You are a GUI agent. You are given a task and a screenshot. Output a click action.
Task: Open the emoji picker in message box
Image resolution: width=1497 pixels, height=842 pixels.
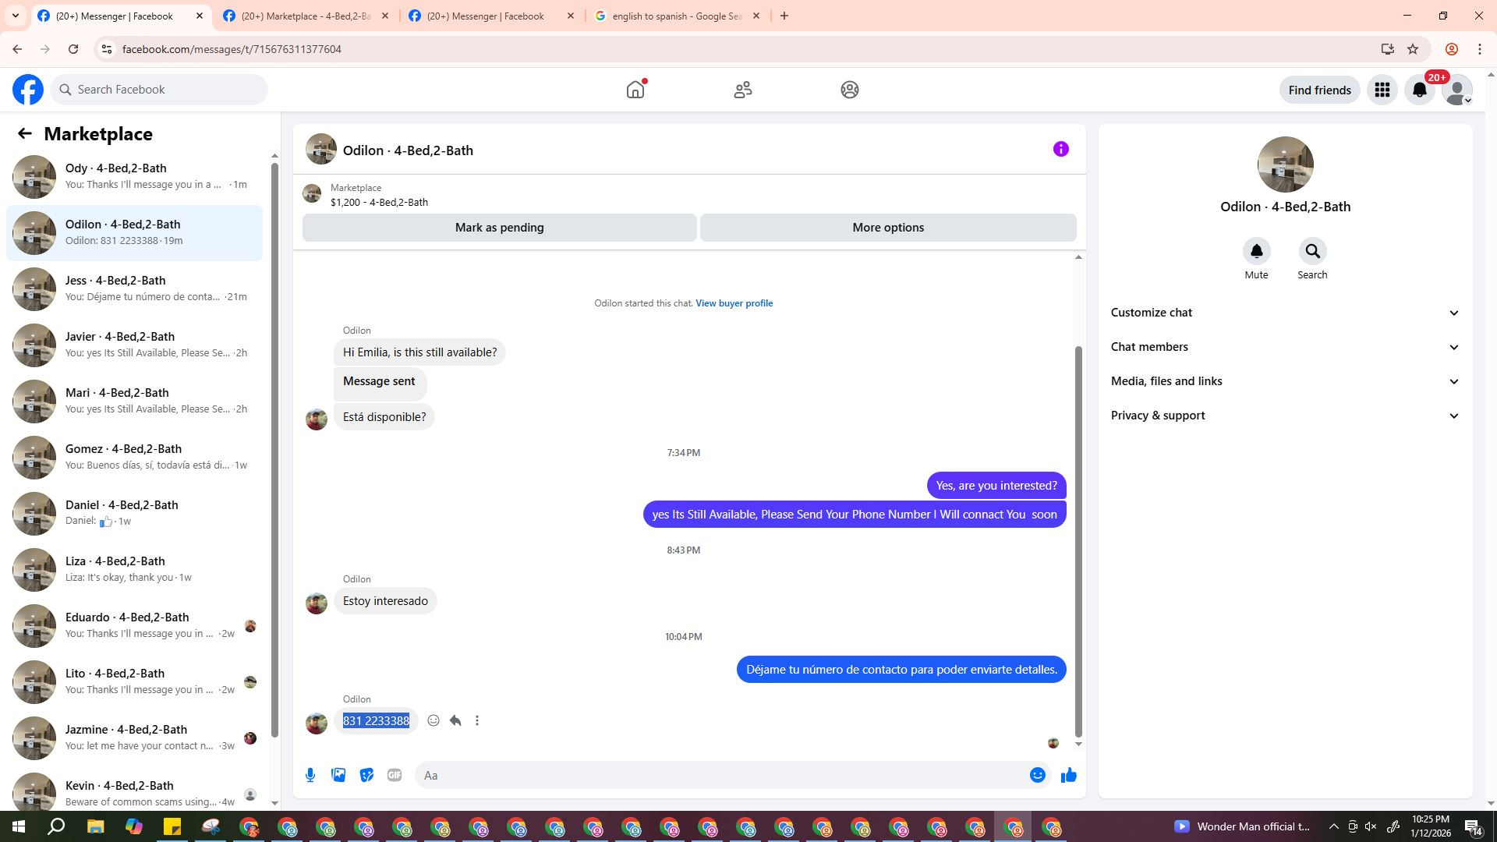(1037, 775)
